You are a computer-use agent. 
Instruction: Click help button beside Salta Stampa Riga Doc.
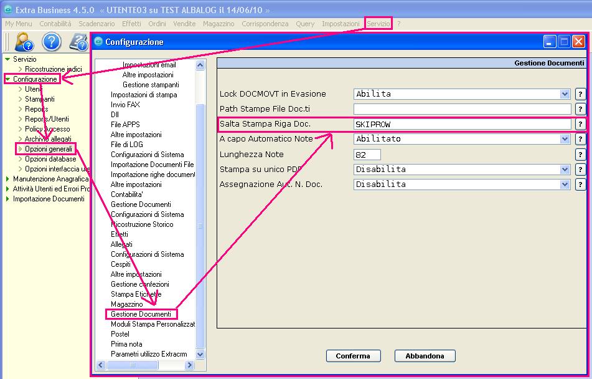click(580, 124)
